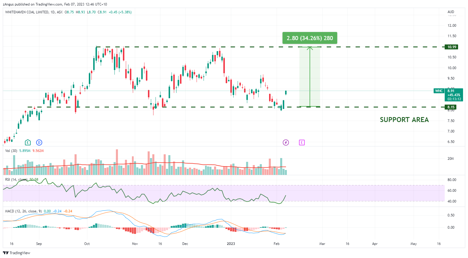Image resolution: width=468 pixels, height=258 pixels.
Task: Click the 80.00 RSI axis label
Action: [x=452, y=180]
